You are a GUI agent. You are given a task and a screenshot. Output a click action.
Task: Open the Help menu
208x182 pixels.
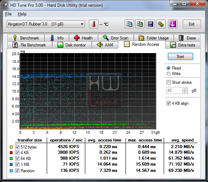tap(22, 14)
